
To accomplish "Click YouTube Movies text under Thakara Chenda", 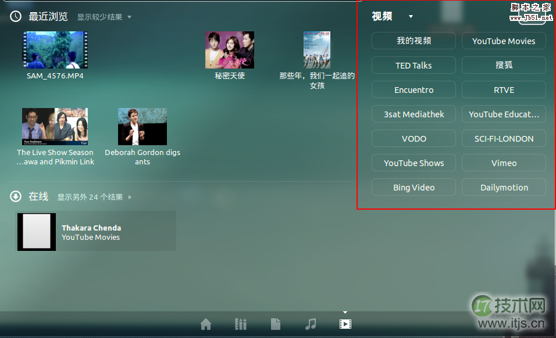I will [91, 237].
